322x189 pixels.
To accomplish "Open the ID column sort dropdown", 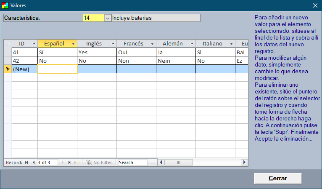I will click(x=34, y=44).
